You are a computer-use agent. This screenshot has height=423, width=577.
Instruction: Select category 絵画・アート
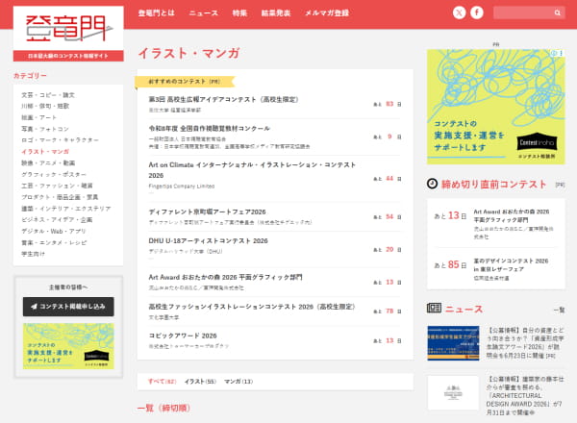[38, 117]
